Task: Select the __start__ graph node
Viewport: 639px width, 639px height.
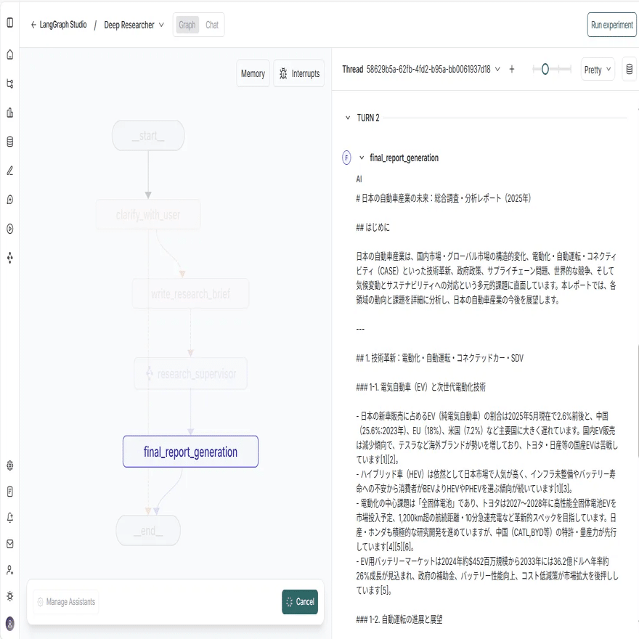Action: click(148, 135)
